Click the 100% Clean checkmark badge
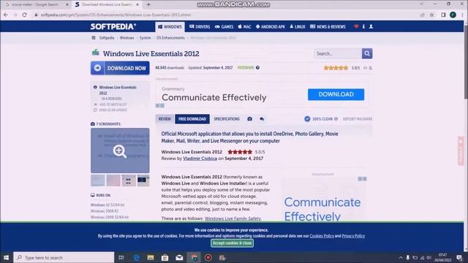The height and width of the screenshot is (263, 468). point(307,119)
